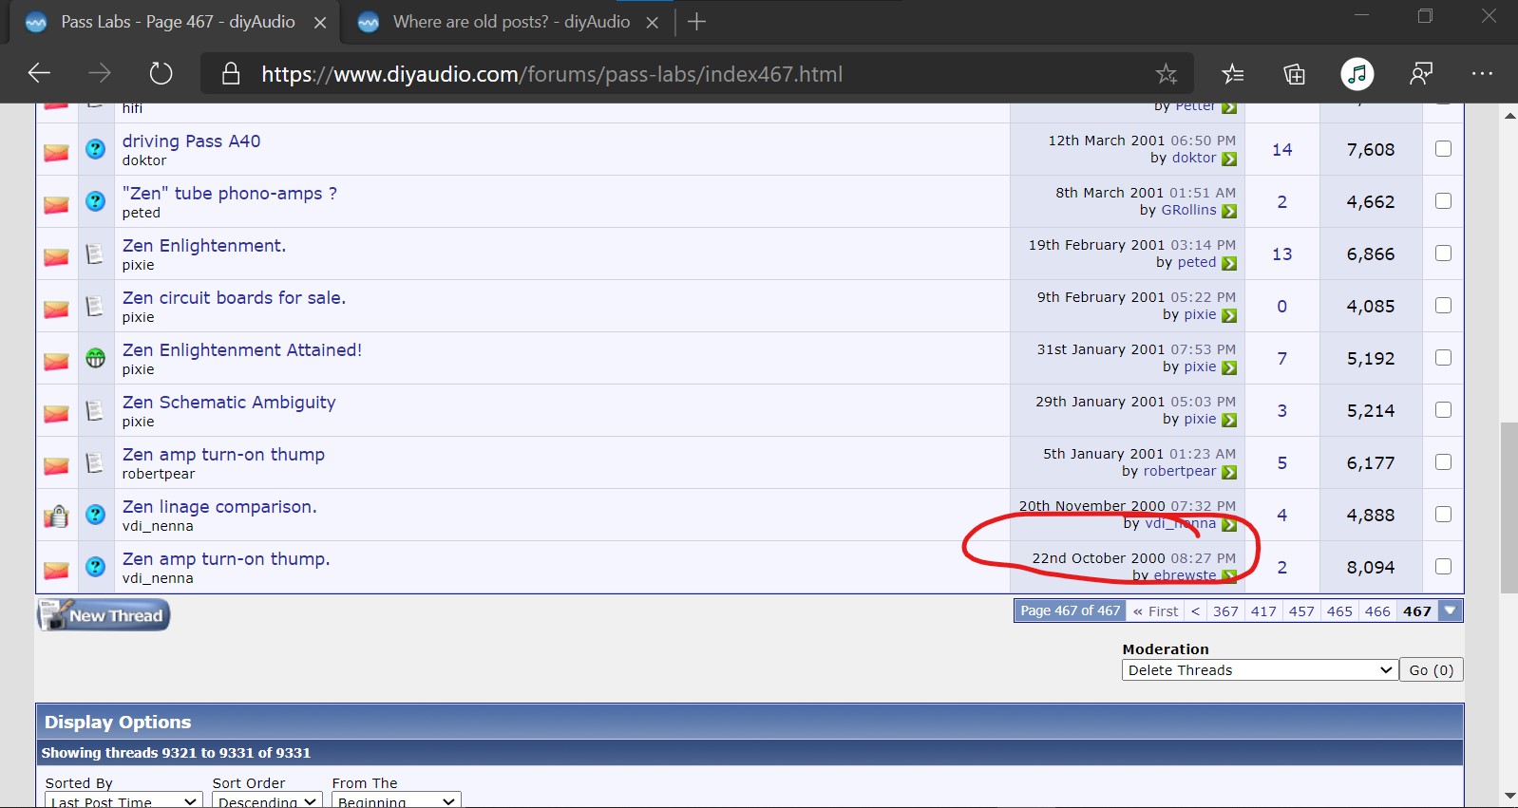Open browser Settings and more menu

pyautogui.click(x=1482, y=74)
